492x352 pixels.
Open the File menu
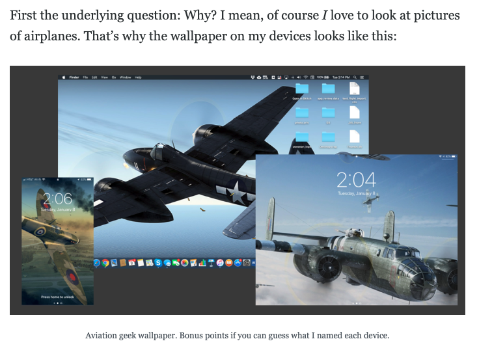(x=85, y=77)
